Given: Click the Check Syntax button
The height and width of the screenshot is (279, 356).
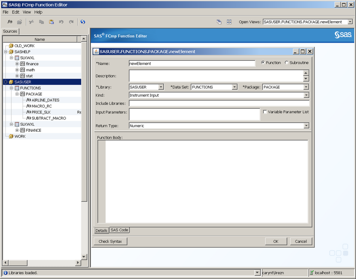Looking at the screenshot, I should (110, 241).
